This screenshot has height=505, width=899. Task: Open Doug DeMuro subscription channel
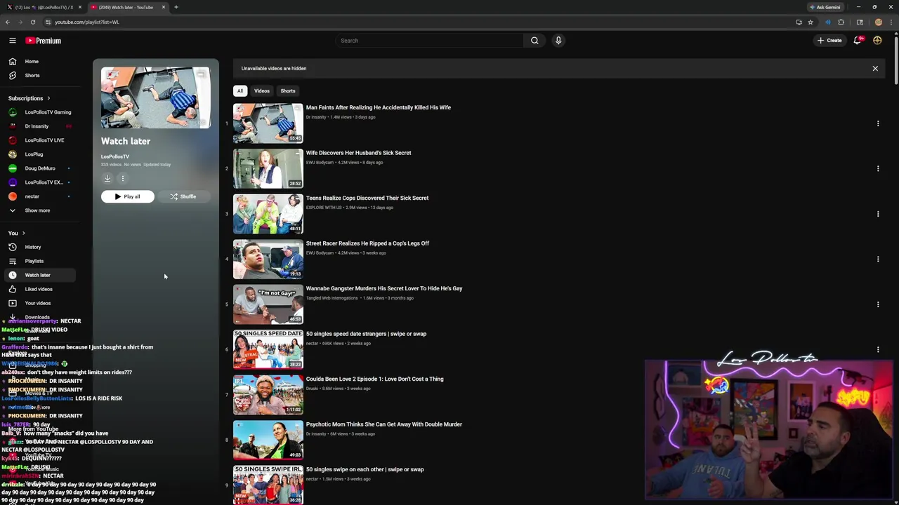(x=39, y=168)
